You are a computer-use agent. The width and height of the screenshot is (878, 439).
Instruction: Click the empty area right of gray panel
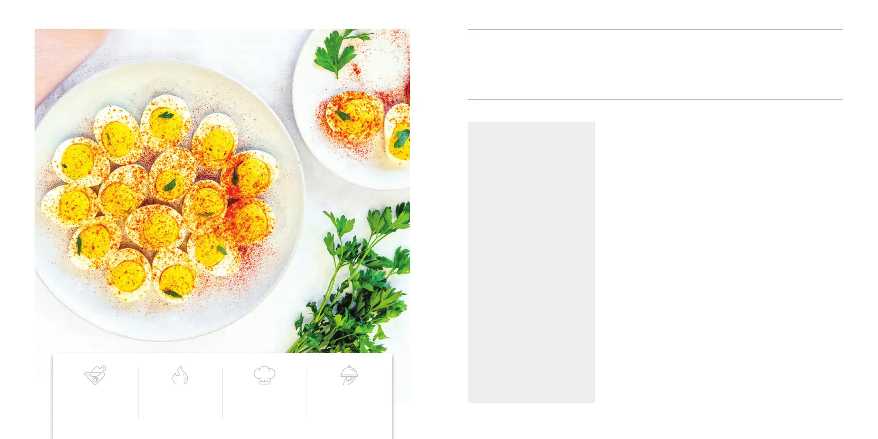click(x=719, y=262)
